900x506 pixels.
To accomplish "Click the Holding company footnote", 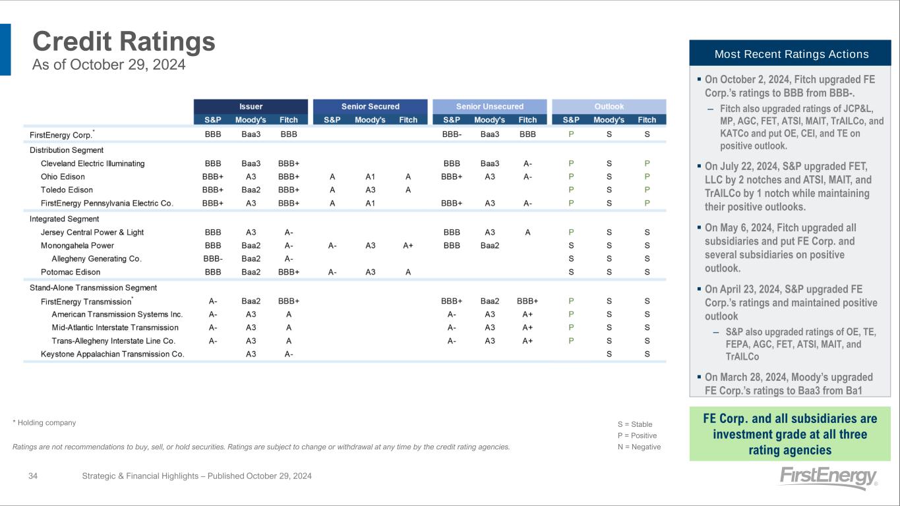I will click(x=44, y=423).
